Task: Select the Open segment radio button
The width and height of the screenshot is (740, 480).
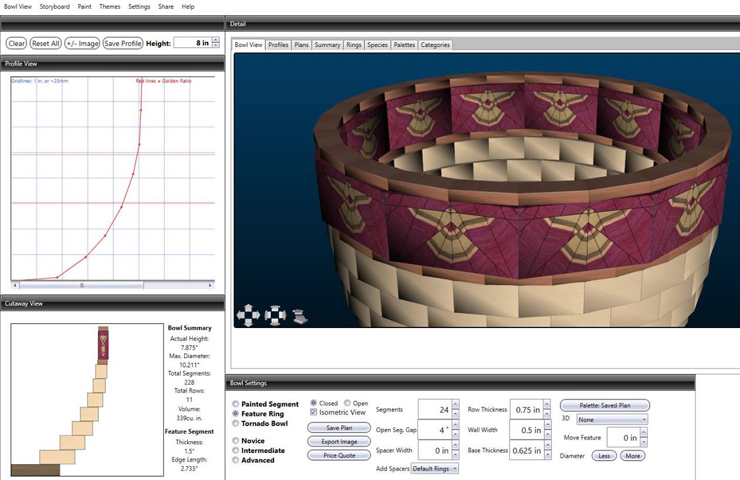Action: (347, 403)
